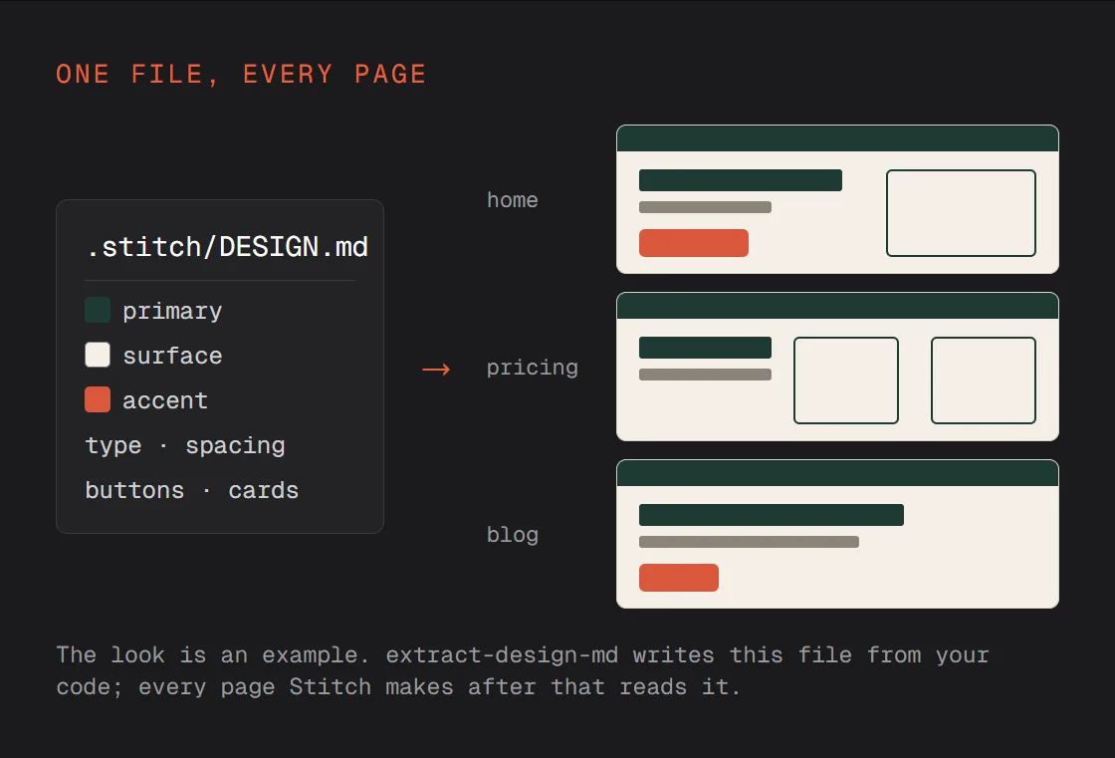Click the "ONE FILE, EVERY PAGE" heading
This screenshot has height=758, width=1115.
pos(241,74)
